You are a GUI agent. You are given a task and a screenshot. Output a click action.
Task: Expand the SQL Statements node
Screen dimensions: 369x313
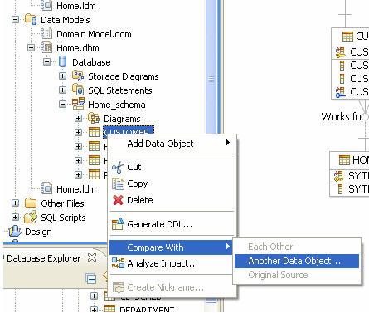[x=63, y=90]
